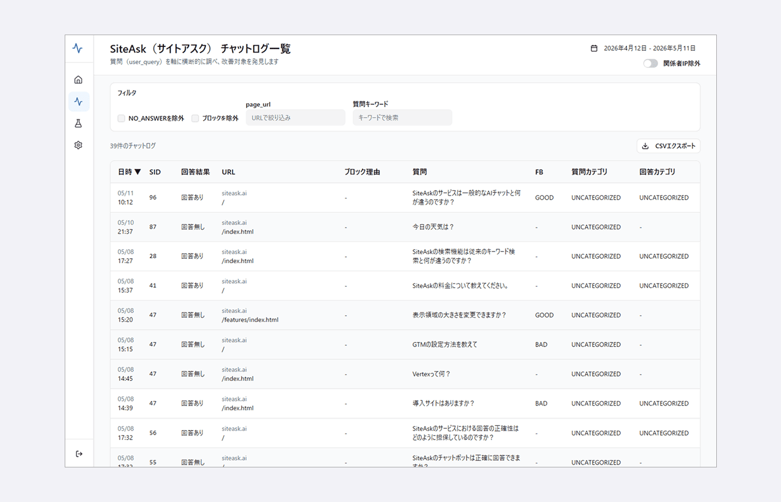Click the 回答結果 column header

pyautogui.click(x=195, y=172)
